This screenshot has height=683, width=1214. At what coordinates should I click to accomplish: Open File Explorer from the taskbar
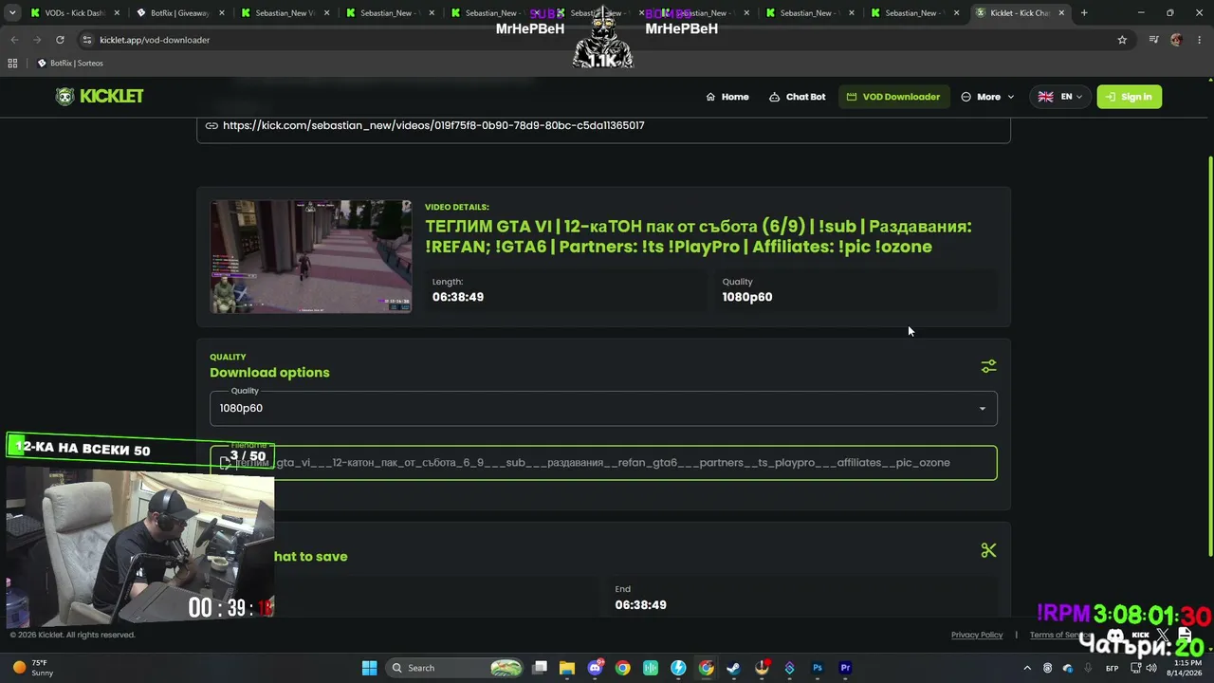pos(567,668)
